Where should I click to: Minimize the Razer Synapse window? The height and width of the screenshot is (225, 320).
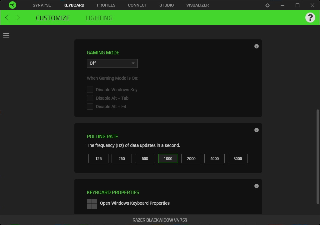(x=282, y=5)
